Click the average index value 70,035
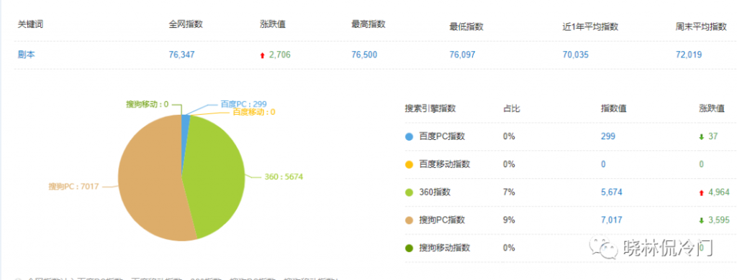 pyautogui.click(x=575, y=55)
